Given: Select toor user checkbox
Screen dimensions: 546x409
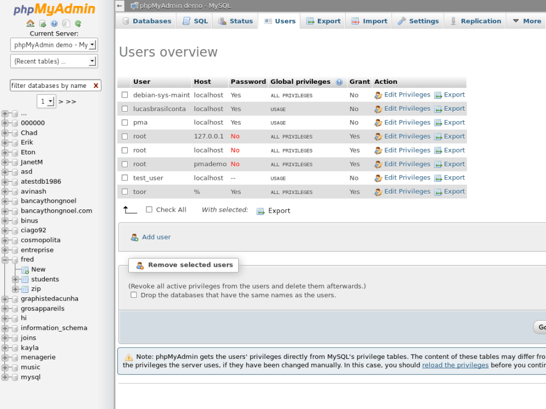Looking at the screenshot, I should (x=124, y=191).
